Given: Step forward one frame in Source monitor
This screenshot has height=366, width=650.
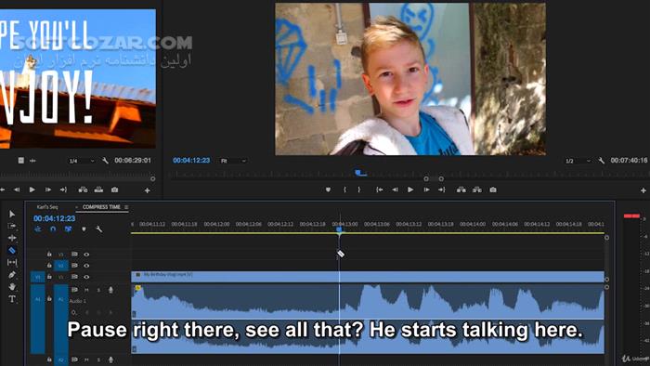Looking at the screenshot, I should (x=48, y=190).
